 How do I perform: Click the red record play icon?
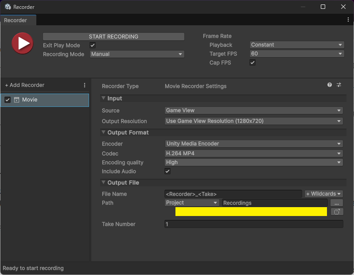coord(22,43)
